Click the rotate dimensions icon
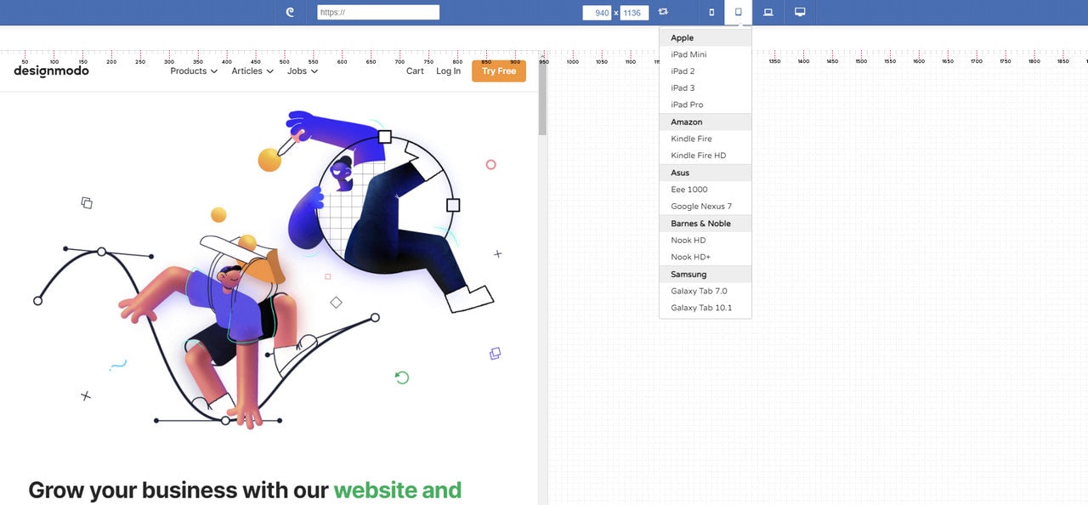 (663, 12)
